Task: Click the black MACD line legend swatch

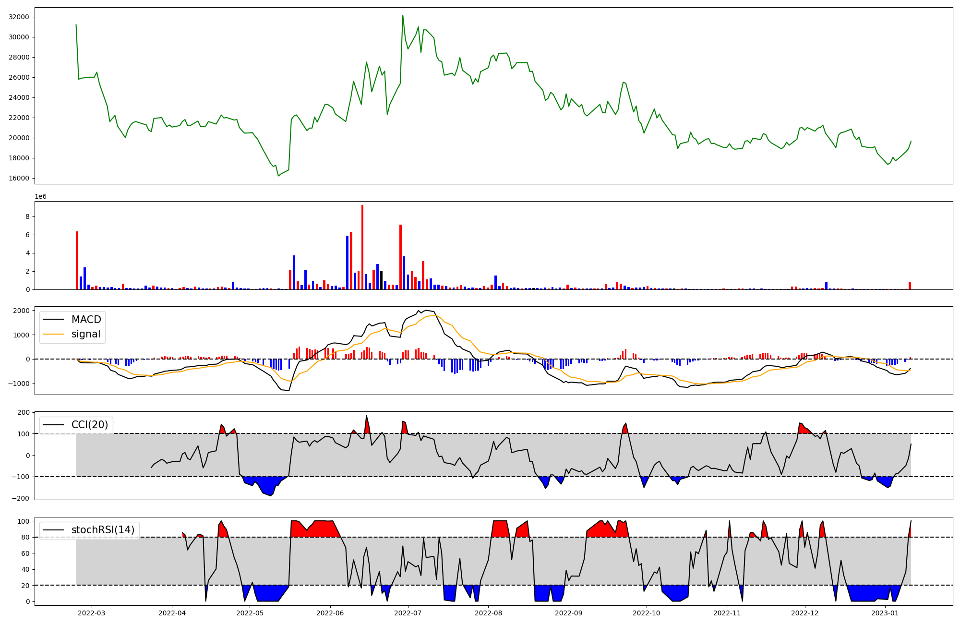Action: pyautogui.click(x=53, y=320)
